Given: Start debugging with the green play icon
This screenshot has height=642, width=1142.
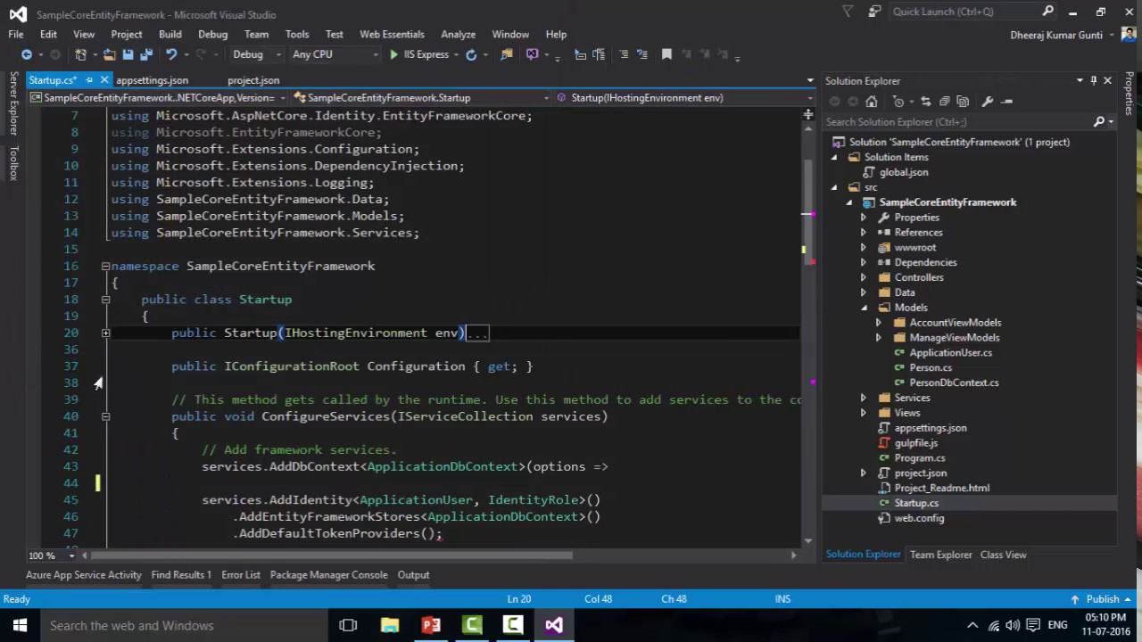Looking at the screenshot, I should (x=393, y=54).
